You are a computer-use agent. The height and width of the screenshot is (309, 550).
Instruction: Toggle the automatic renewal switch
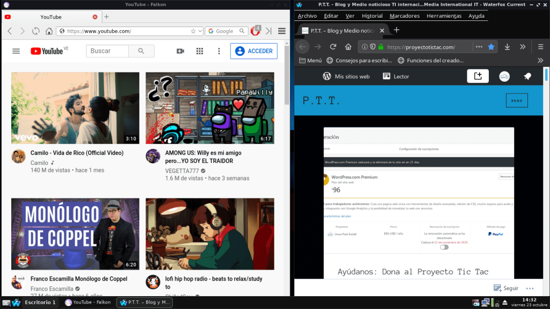click(444, 247)
